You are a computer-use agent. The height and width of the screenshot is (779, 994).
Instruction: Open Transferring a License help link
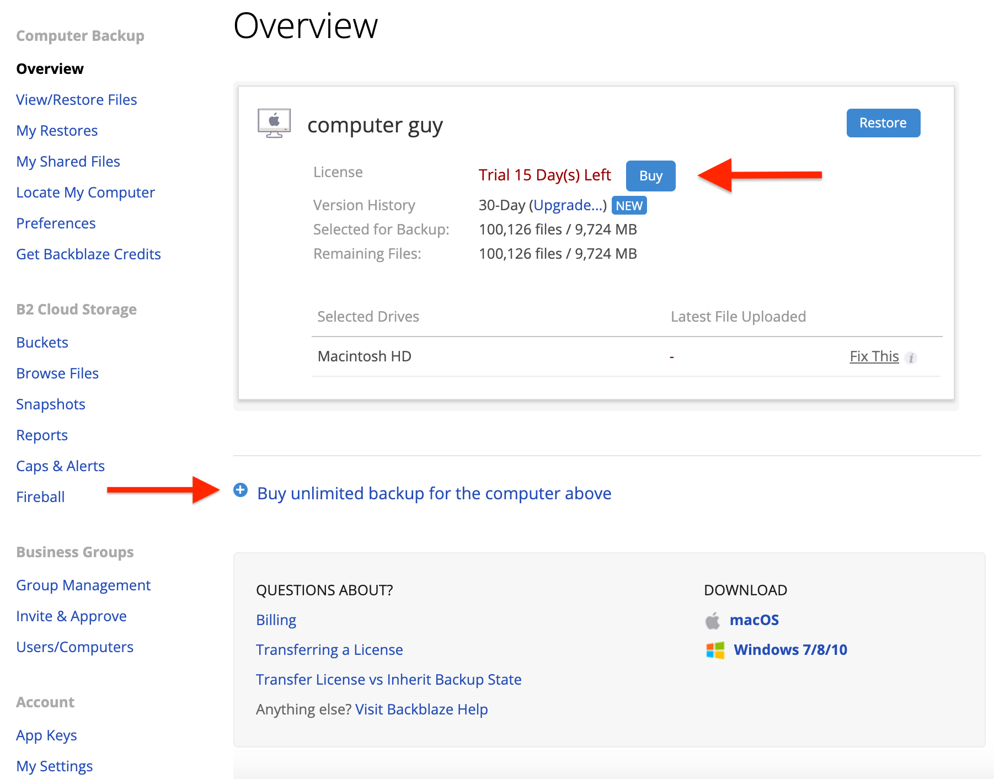(329, 650)
